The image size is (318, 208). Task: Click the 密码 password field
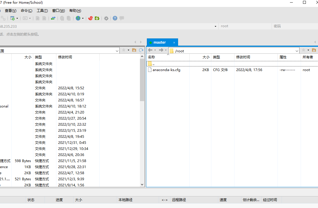pyautogui.click(x=295, y=26)
